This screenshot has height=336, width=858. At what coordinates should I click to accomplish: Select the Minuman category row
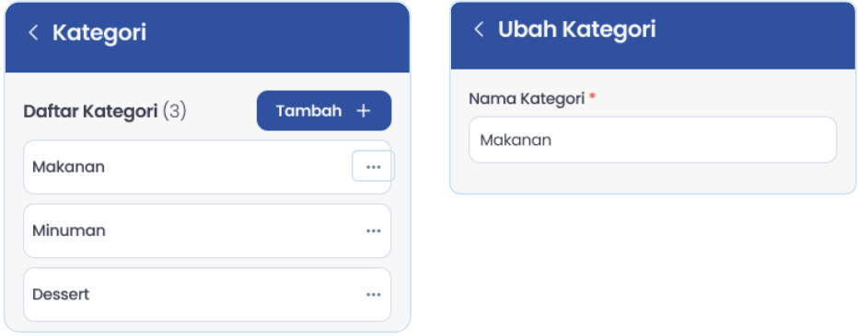click(207, 230)
